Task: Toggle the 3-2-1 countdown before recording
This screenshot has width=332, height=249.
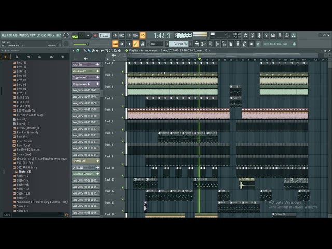Action: 129,36
